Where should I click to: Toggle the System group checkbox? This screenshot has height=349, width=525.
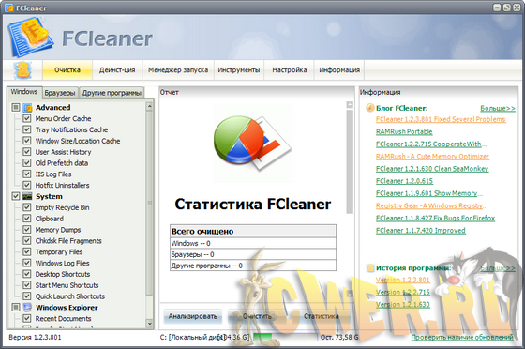pos(16,196)
